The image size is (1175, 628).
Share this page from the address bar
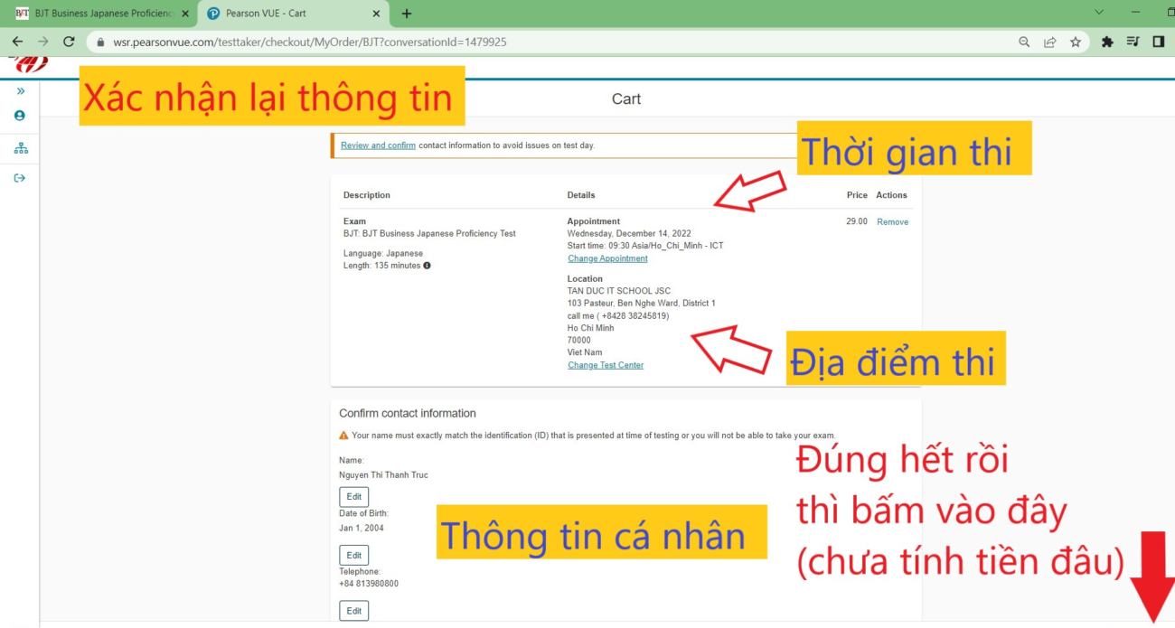pyautogui.click(x=1049, y=42)
